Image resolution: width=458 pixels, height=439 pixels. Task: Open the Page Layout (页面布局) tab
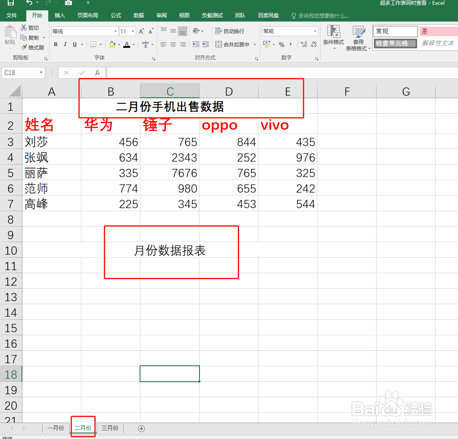87,16
